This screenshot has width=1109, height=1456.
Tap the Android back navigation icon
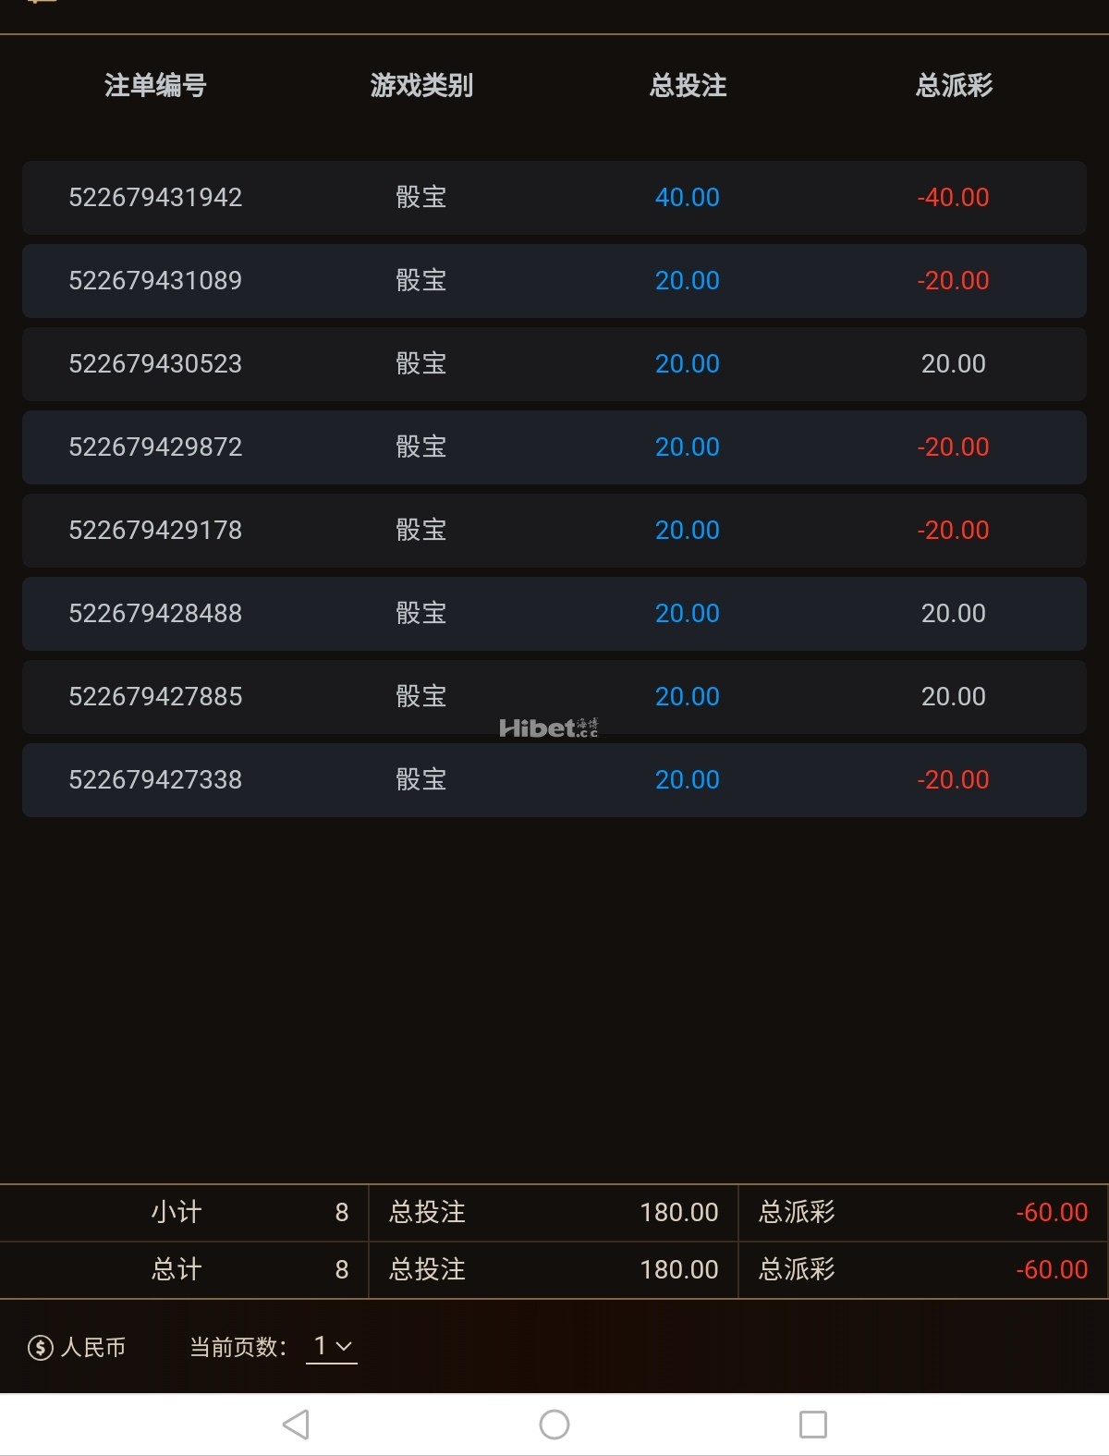point(296,1425)
